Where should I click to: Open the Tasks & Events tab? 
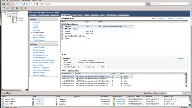coord(77,15)
